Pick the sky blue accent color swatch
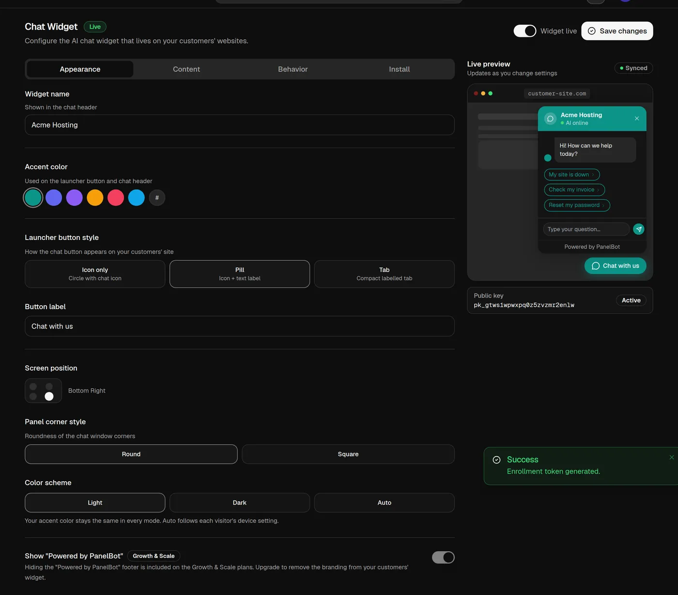 coord(137,198)
